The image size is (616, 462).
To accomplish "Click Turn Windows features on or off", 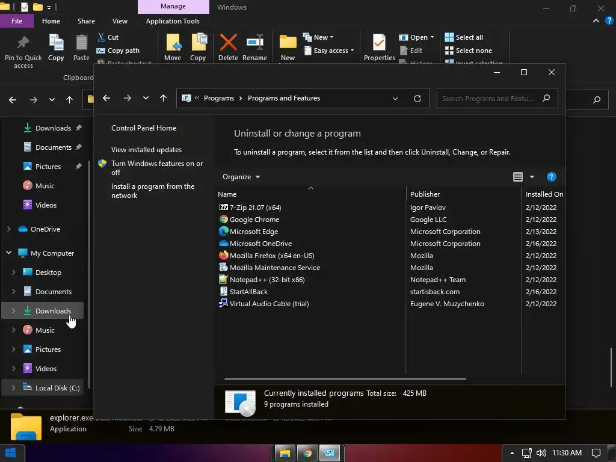I will coord(157,168).
